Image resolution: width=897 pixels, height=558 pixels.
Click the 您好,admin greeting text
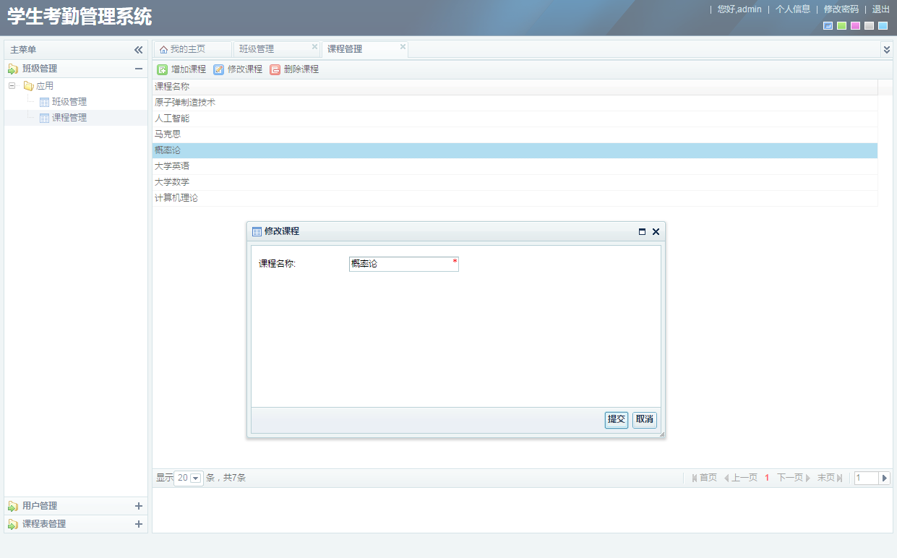(739, 9)
